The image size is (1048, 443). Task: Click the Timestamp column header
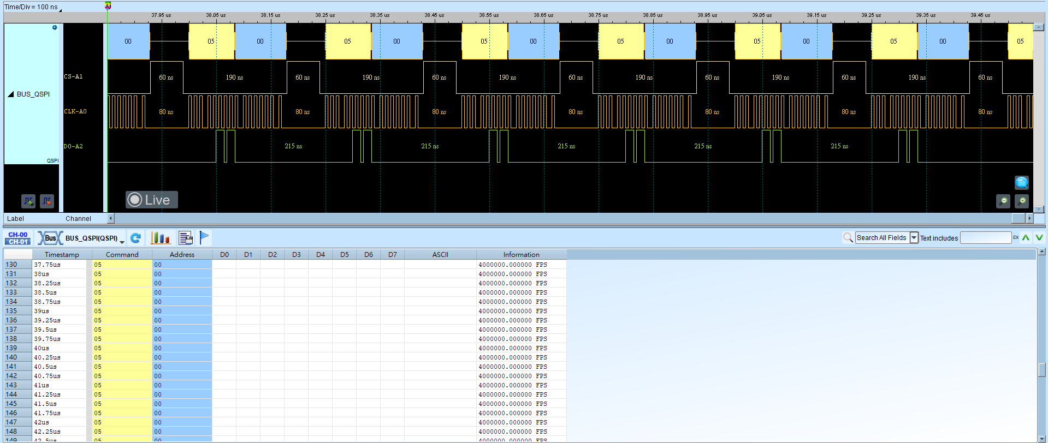coord(62,255)
